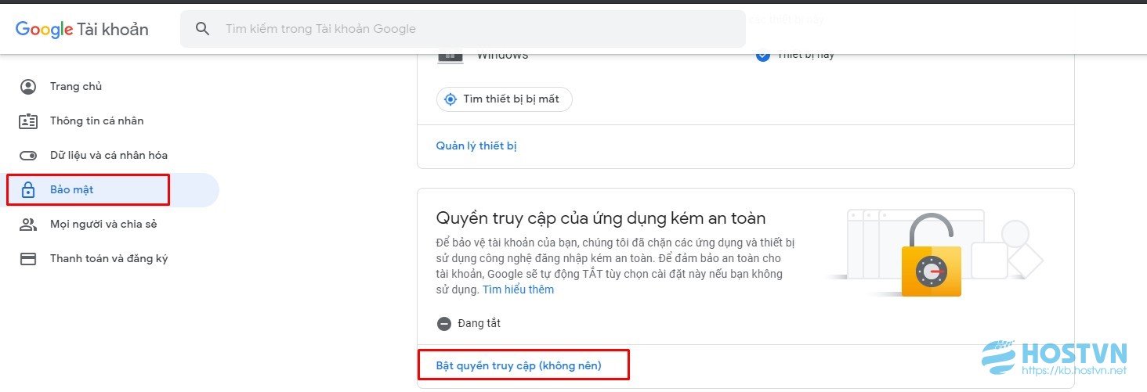Click the Bảo mật lock icon

pos(28,190)
